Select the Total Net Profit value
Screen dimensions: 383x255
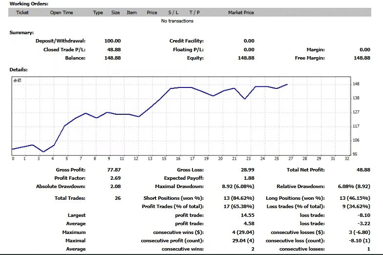[x=363, y=170]
